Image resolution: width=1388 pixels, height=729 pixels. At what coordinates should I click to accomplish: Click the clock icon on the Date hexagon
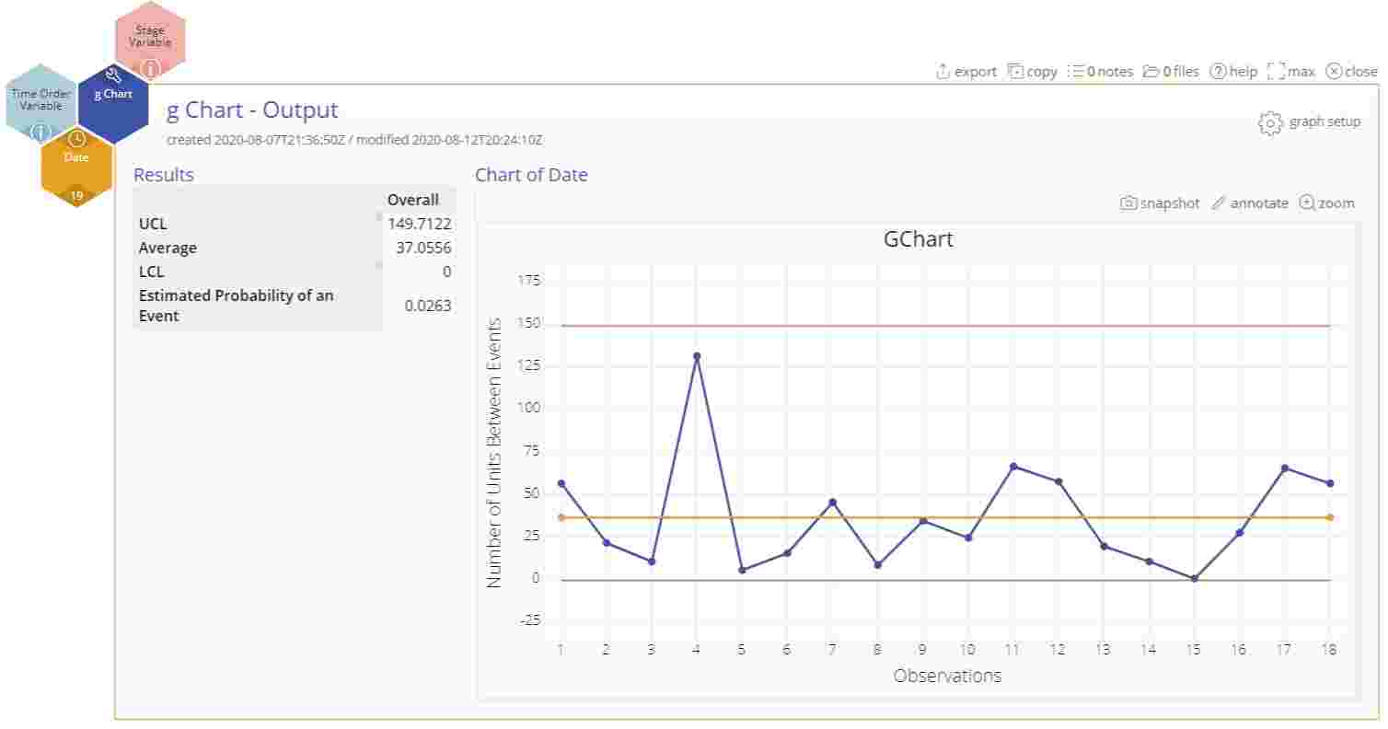pos(76,140)
